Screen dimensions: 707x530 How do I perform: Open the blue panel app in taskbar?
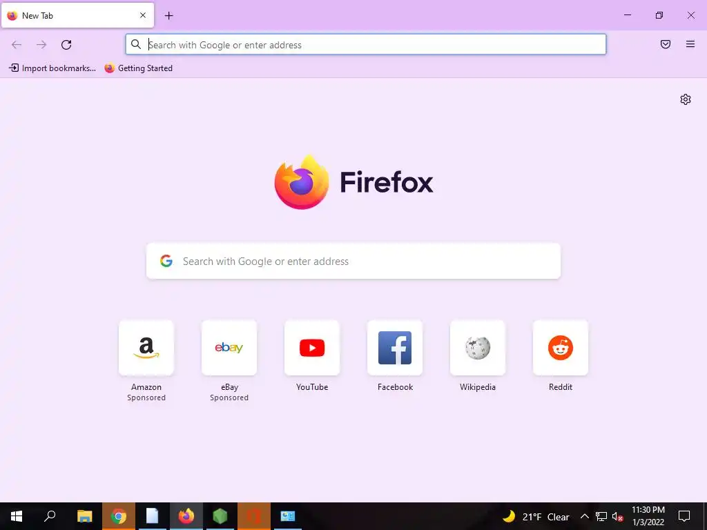288,516
